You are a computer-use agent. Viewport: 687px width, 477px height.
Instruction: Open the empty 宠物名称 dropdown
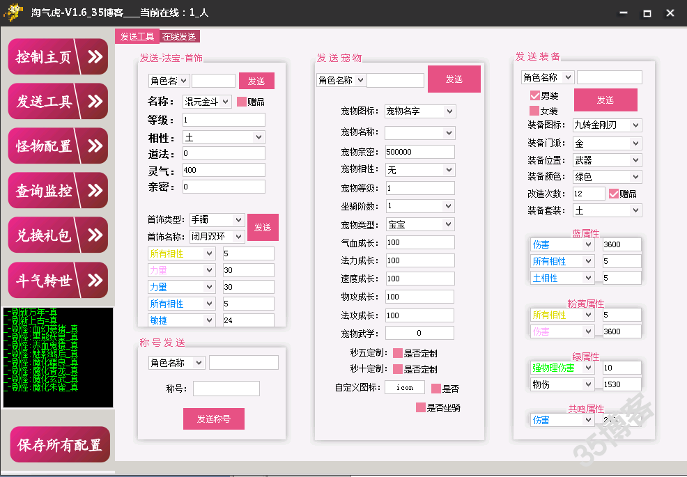pos(420,133)
